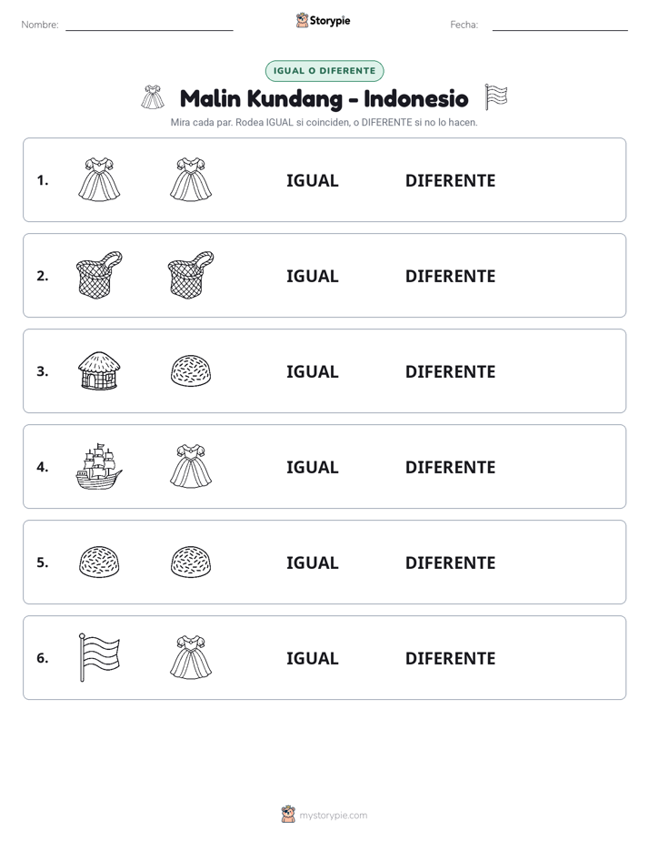Image resolution: width=649 pixels, height=841 pixels.
Task: Select DIFERENTE for row 3
Action: [450, 371]
